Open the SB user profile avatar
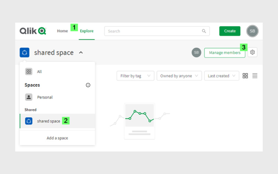Viewport: 278px width, 174px height. pos(252,31)
